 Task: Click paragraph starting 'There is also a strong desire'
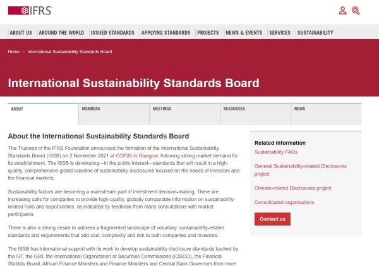pos(116,231)
